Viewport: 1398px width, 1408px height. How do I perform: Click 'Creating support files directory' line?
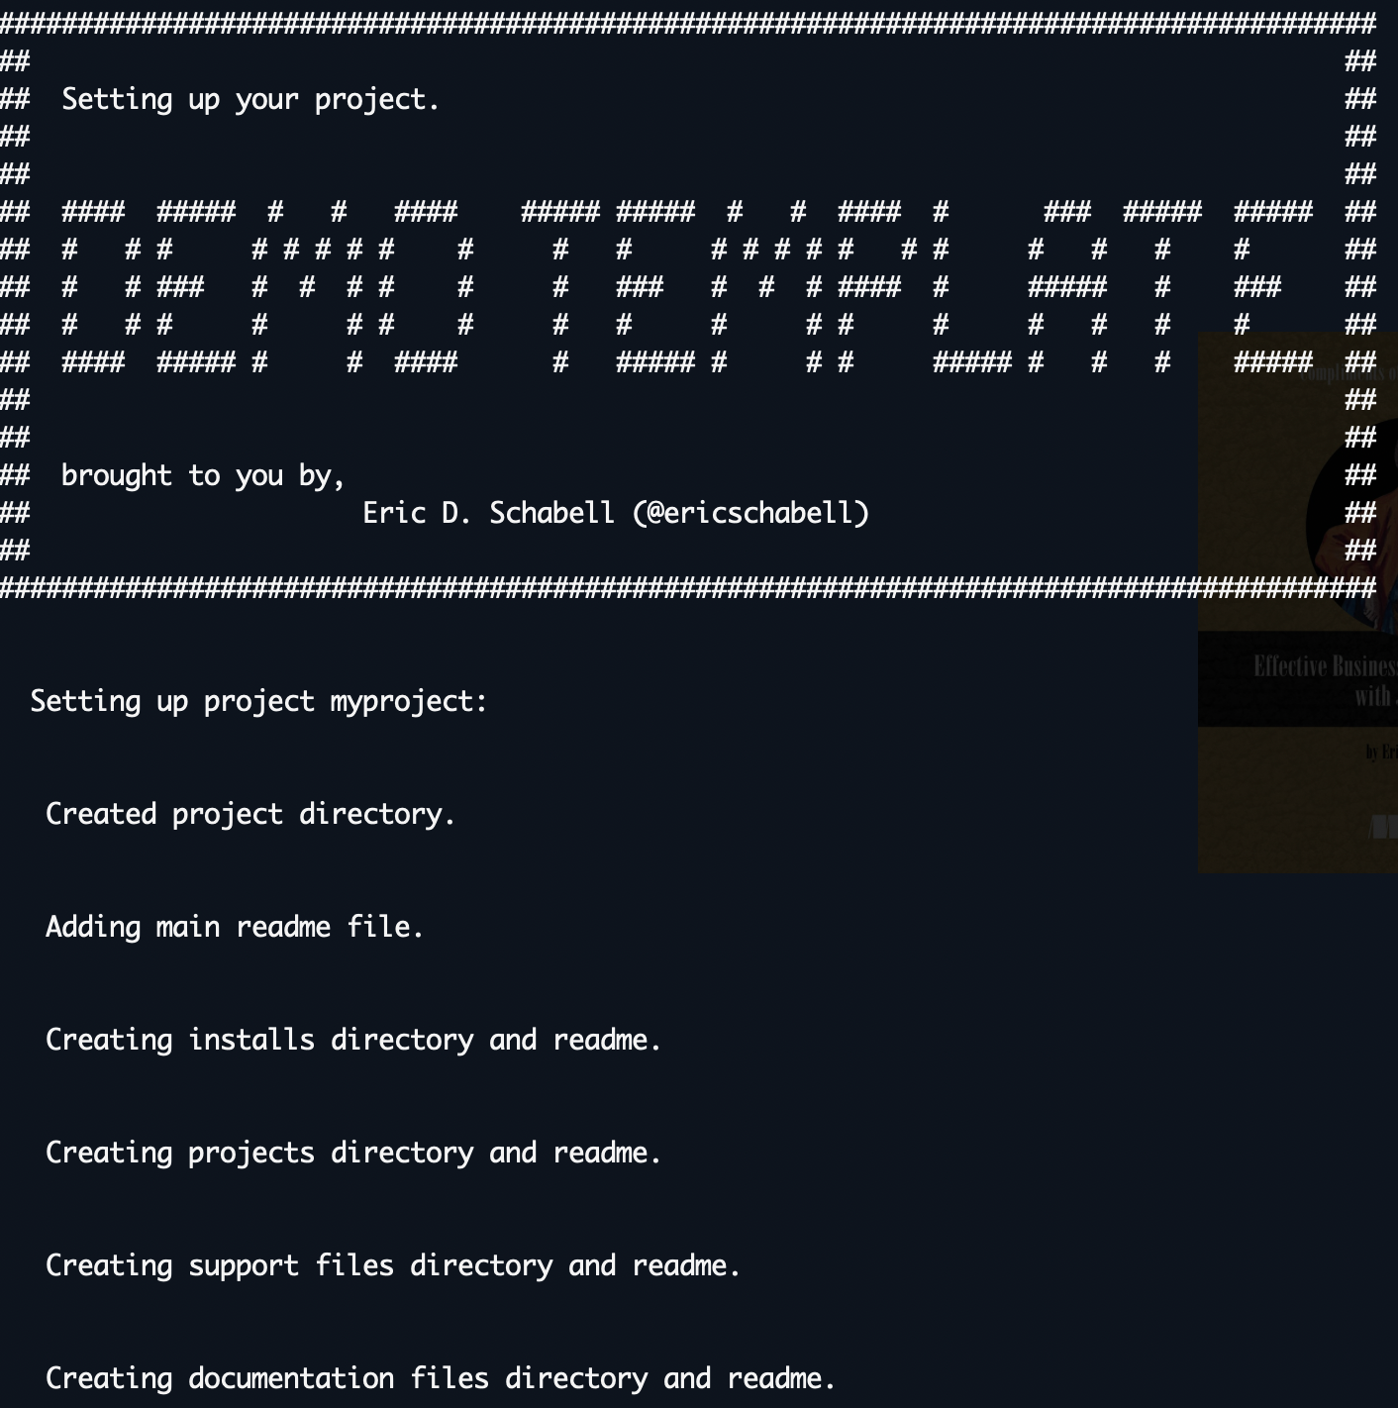click(x=393, y=1265)
